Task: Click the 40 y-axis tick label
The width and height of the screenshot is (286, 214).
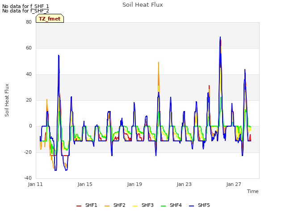Action: tap(29, 74)
